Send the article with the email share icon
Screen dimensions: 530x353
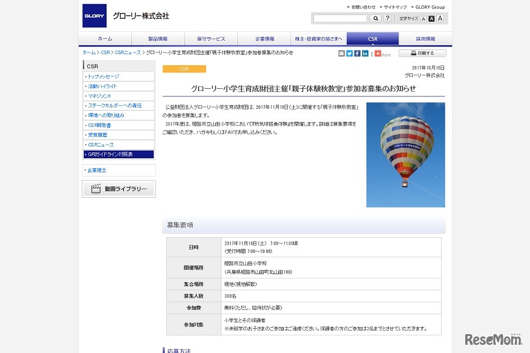point(342,53)
